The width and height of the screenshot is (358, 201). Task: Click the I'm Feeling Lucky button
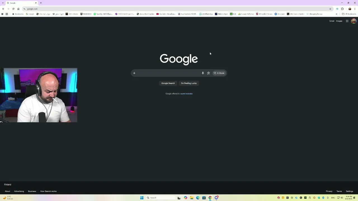click(x=189, y=83)
